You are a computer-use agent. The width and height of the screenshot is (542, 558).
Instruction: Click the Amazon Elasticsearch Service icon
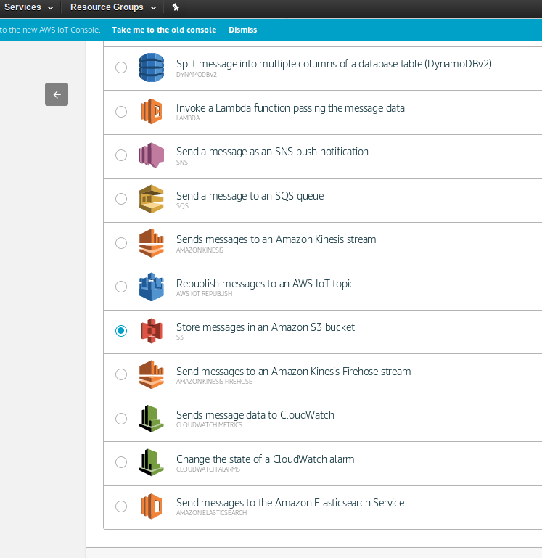[x=151, y=506]
